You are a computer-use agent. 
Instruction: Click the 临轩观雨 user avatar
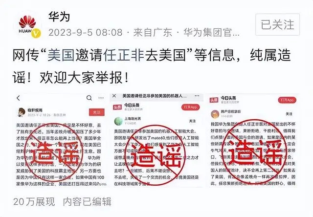22,112
